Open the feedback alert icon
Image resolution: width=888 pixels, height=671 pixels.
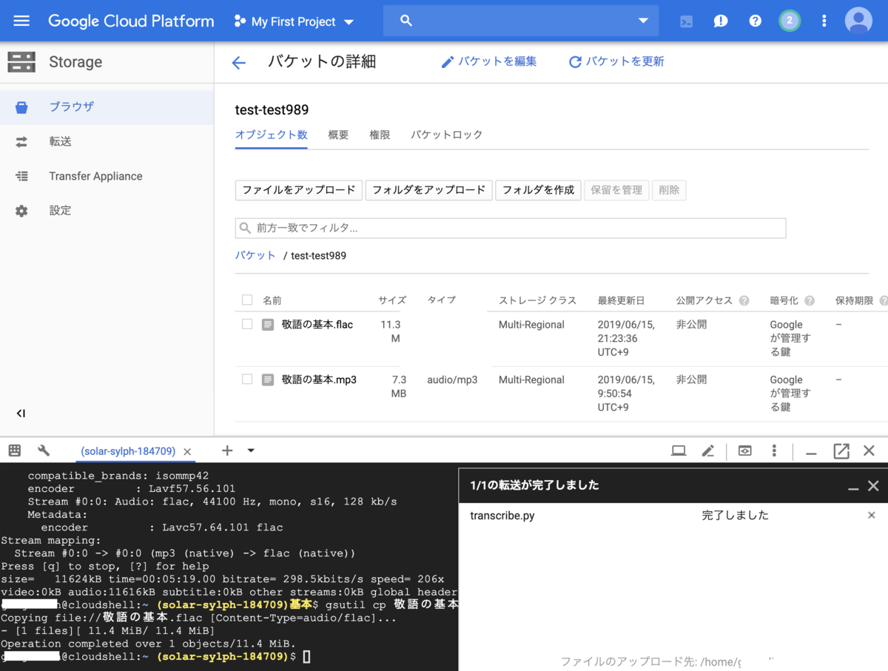tap(721, 21)
